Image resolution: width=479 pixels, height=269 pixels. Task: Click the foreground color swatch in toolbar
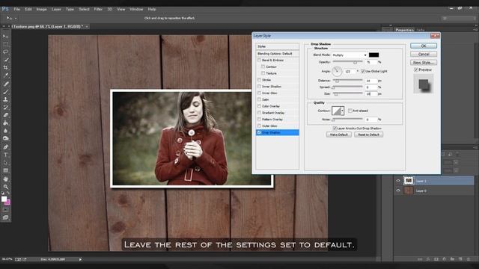pos(4,199)
